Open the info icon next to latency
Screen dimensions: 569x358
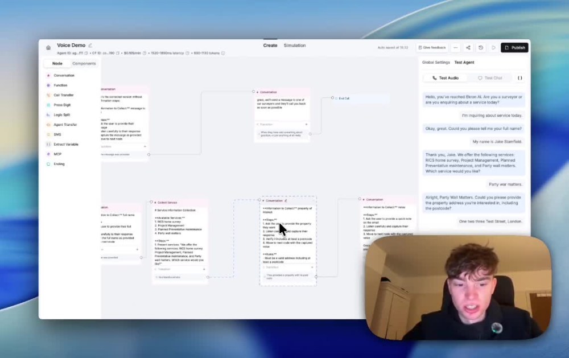[187, 53]
